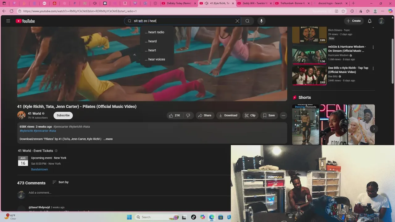The width and height of the screenshot is (395, 222).
Task: Open Windows Start menu
Action: tap(129, 217)
